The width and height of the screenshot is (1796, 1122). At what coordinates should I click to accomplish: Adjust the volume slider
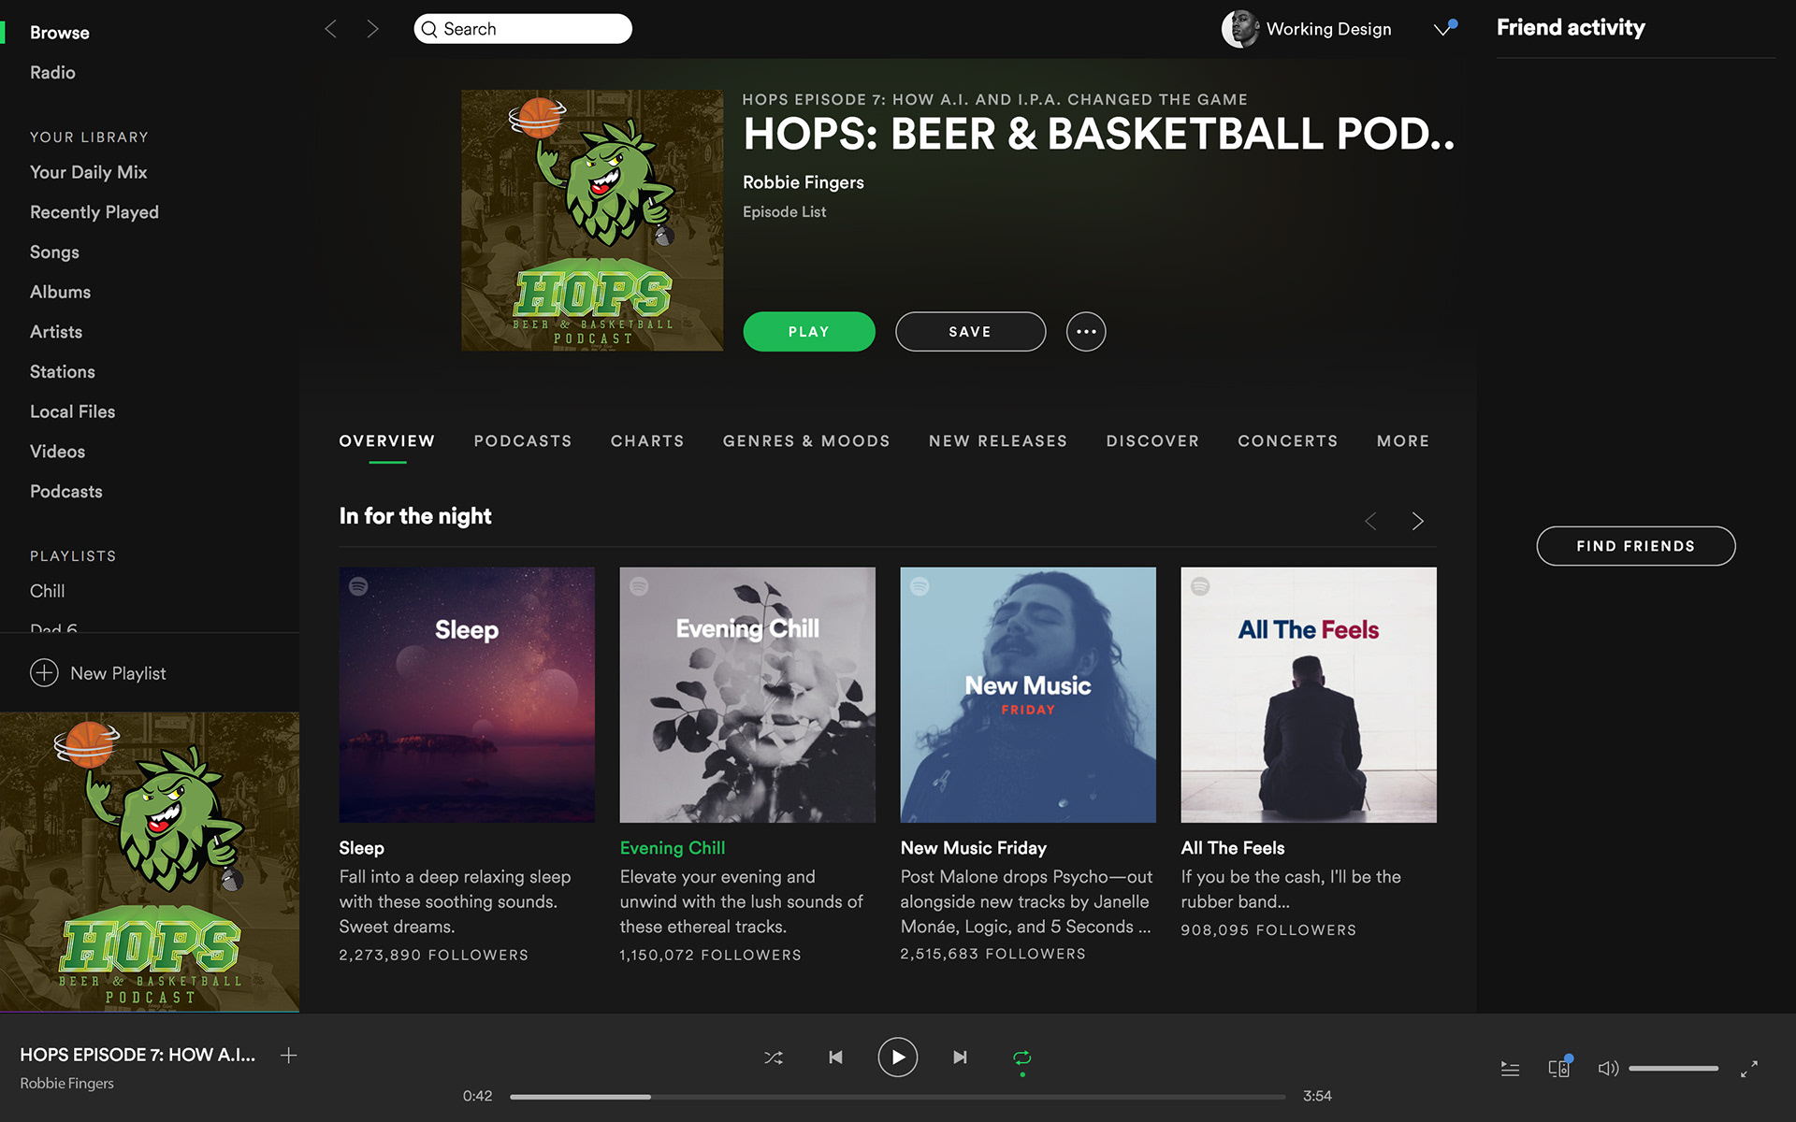(1673, 1068)
